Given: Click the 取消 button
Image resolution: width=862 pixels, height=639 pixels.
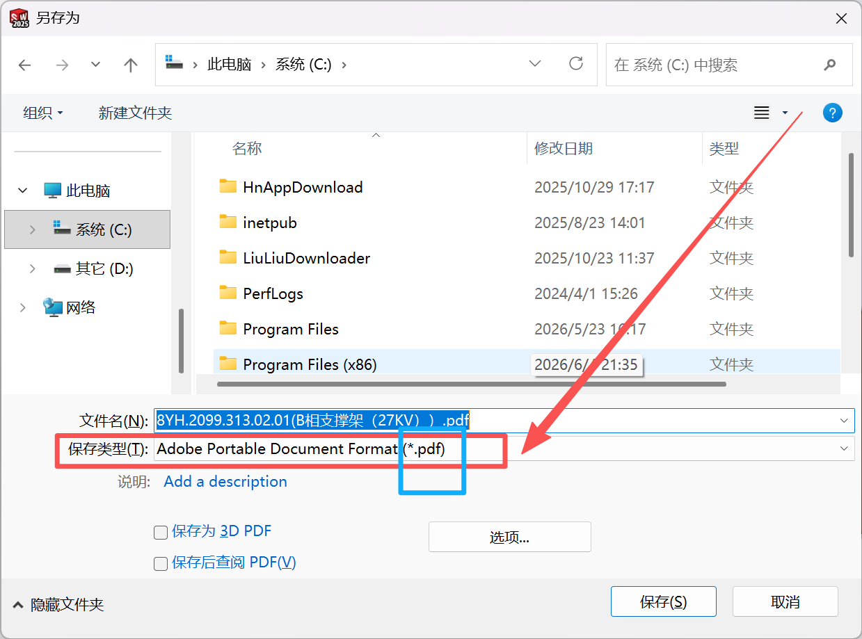Looking at the screenshot, I should pos(785,601).
